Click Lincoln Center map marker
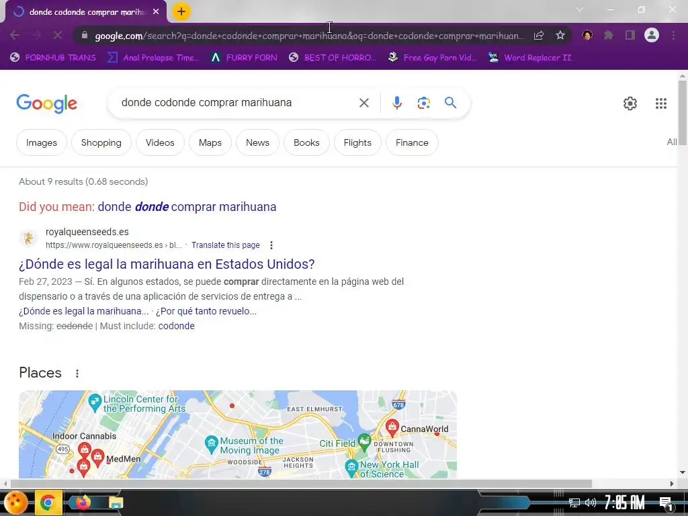 [x=94, y=402]
